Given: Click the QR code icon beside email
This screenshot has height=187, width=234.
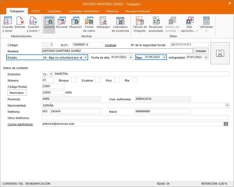Looking at the screenshot, I should click(226, 124).
